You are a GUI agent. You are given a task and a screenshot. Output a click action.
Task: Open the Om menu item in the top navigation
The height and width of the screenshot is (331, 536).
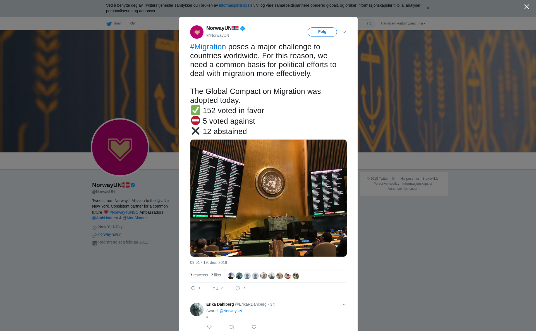pos(133,23)
